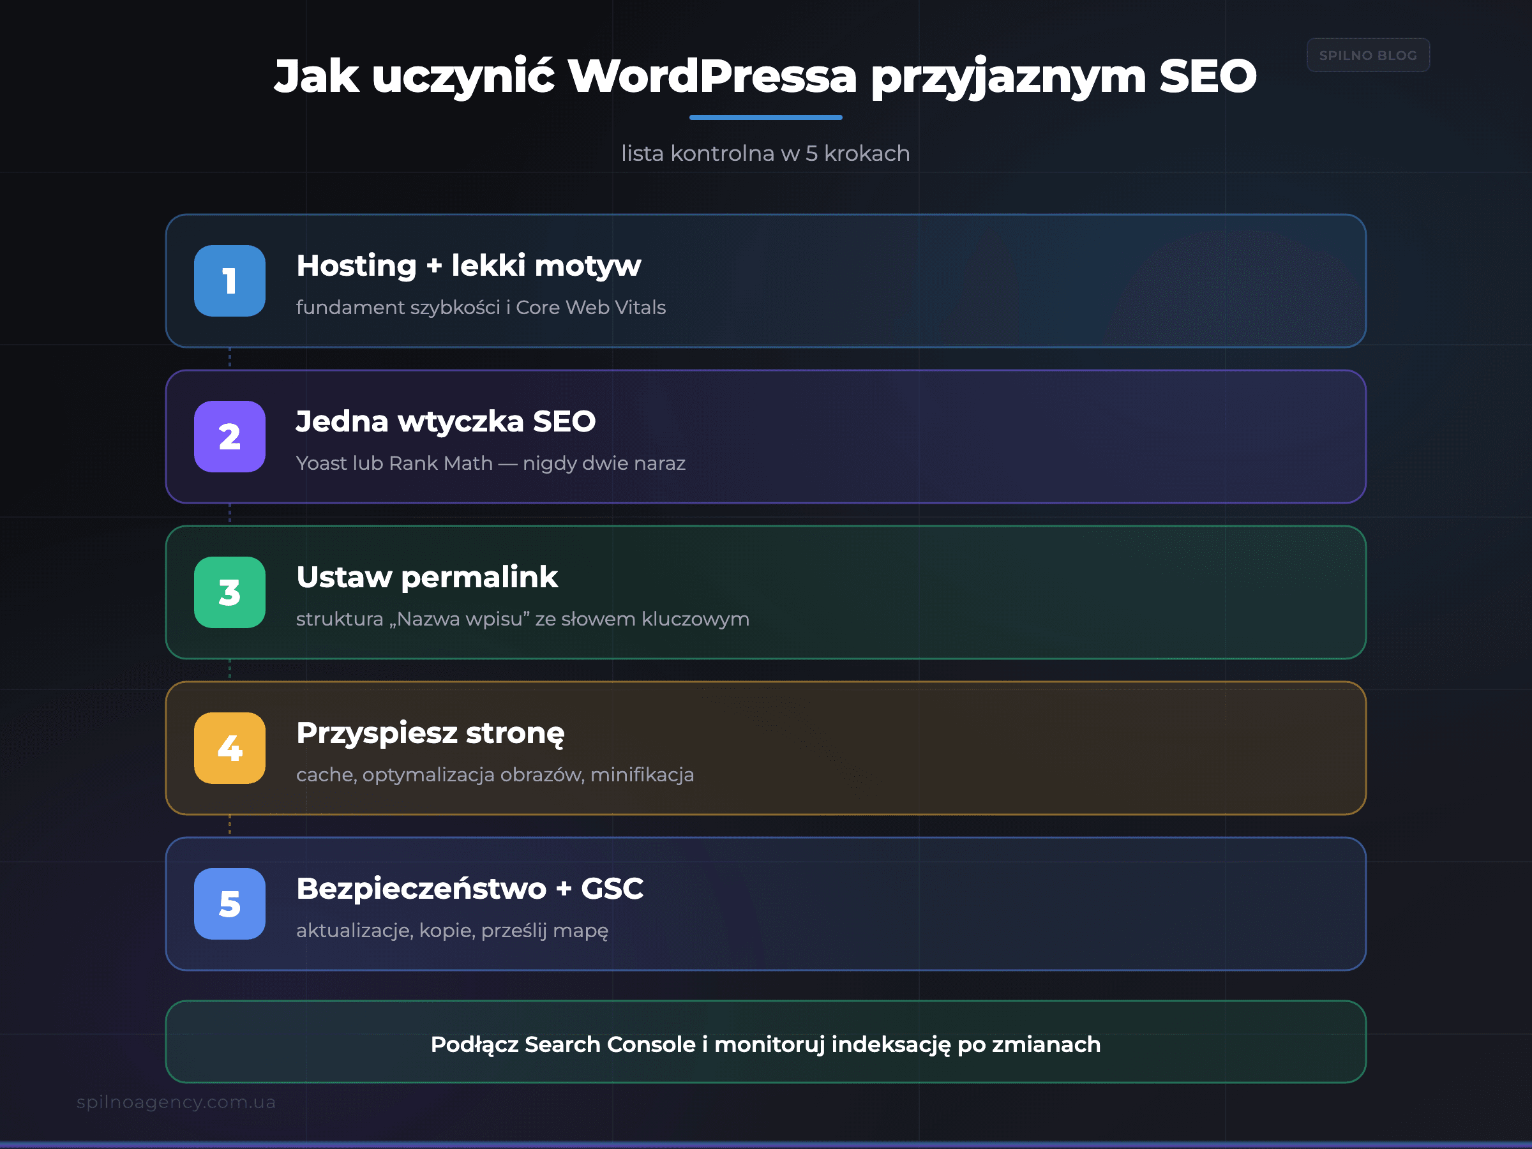This screenshot has height=1149, width=1532.
Task: Select heading Ustaw permalink
Action: click(x=426, y=578)
